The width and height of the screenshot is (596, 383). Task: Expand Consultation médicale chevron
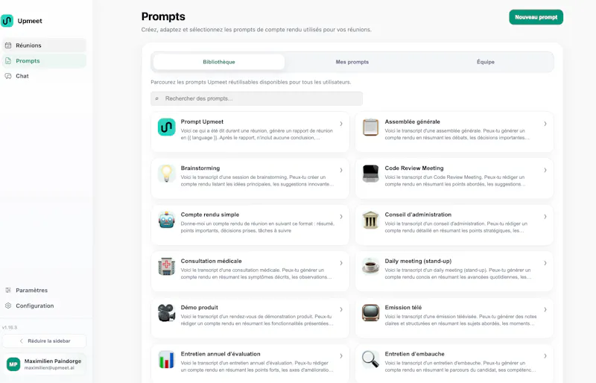coord(341,263)
